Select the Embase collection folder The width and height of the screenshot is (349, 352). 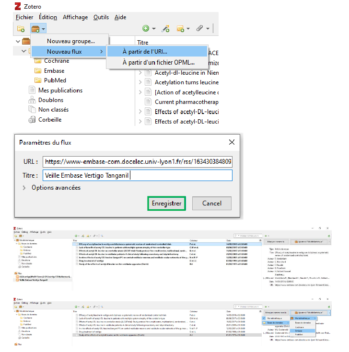pos(54,70)
